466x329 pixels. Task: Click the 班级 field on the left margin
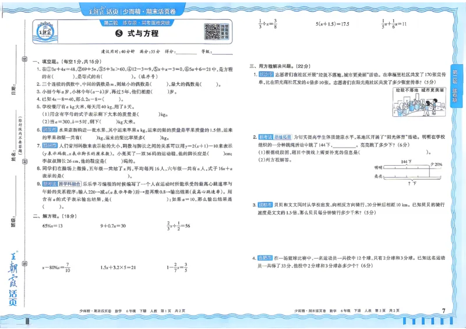point(14,202)
